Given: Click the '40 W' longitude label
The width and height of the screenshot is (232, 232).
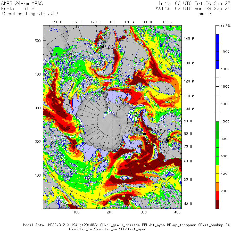Looking at the screenshot, I should [x=188, y=204].
